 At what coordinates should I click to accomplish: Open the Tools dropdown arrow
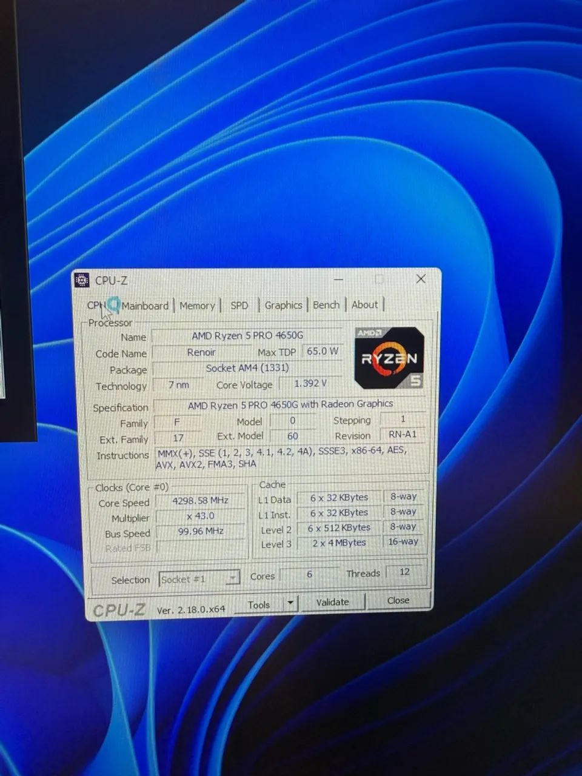click(x=291, y=604)
